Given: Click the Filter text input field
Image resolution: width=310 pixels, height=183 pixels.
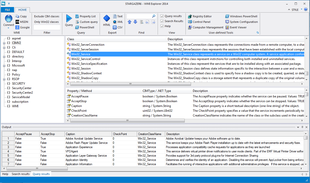Looking at the screenshot, I should [x=47, y=27].
